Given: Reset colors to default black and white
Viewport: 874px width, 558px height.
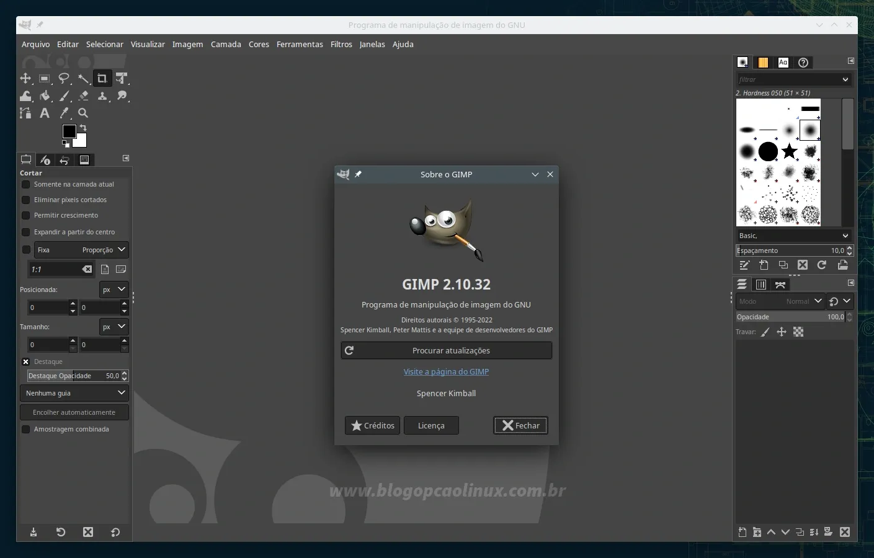Looking at the screenshot, I should click(66, 144).
